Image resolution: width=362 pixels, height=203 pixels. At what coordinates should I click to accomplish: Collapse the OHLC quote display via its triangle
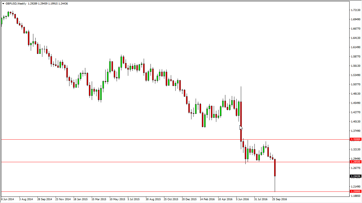(3, 4)
